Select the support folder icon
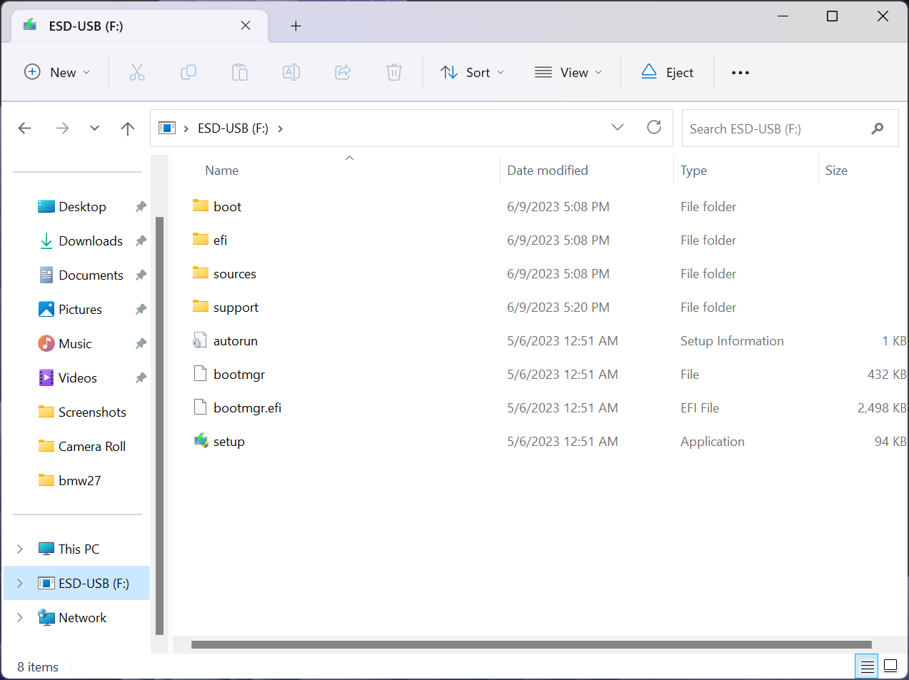Image resolution: width=909 pixels, height=680 pixels. [x=201, y=306]
